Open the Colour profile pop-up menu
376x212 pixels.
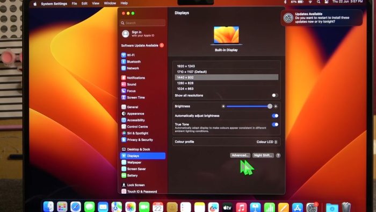(x=266, y=142)
